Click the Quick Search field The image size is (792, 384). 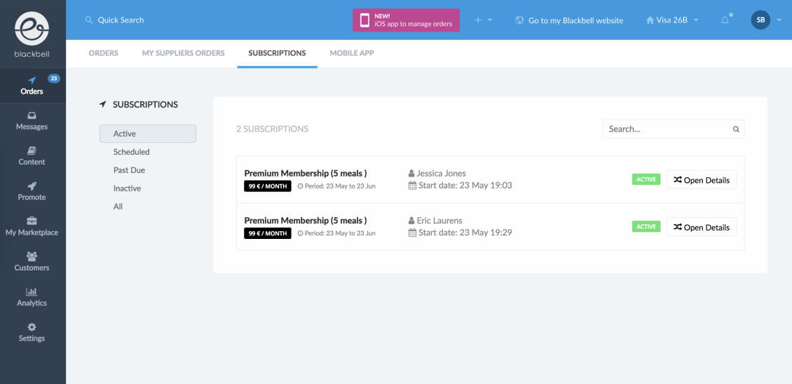coord(121,20)
